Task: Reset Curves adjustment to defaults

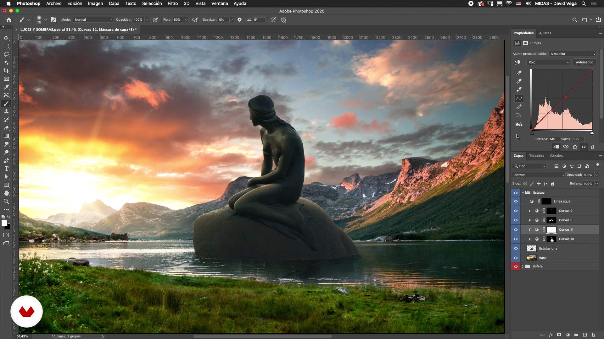Action: [575, 147]
